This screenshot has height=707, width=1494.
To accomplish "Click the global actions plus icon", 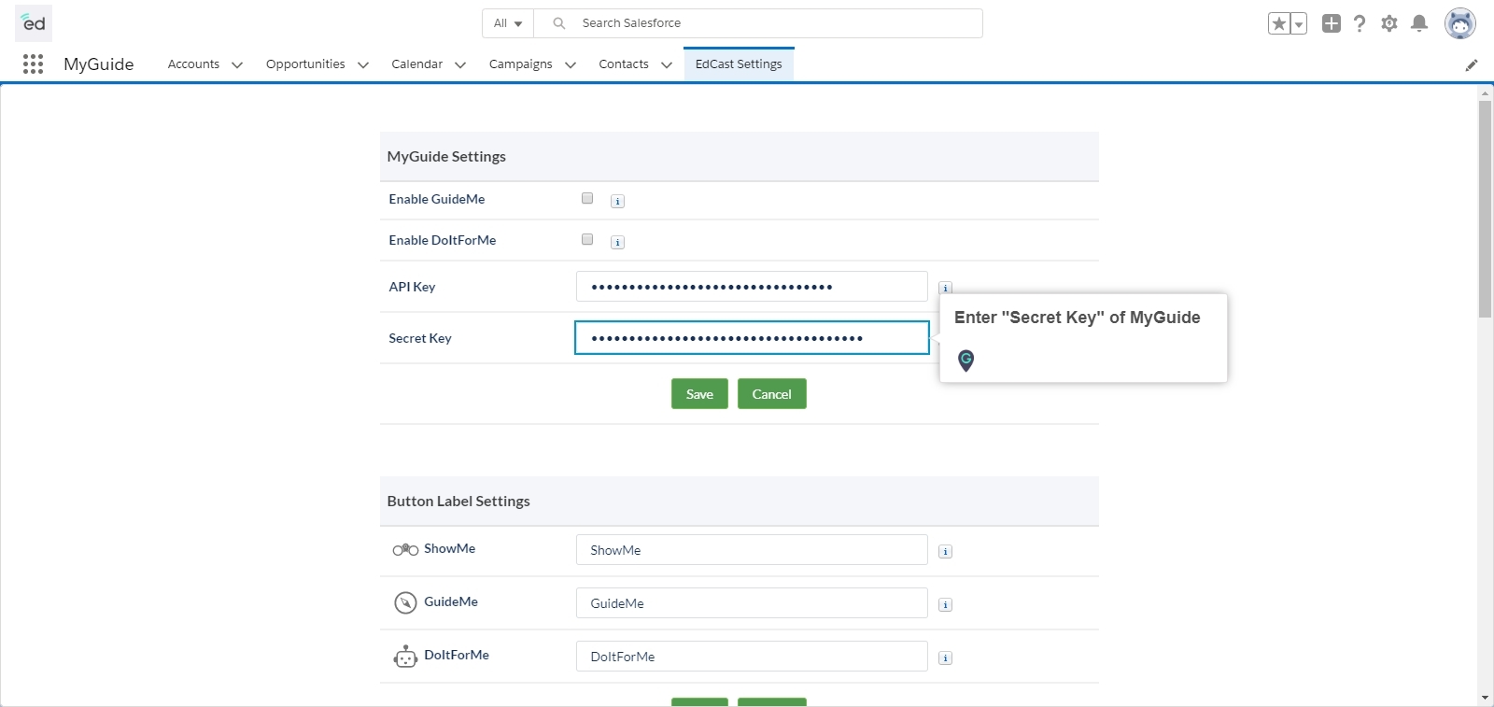I will coord(1332,23).
